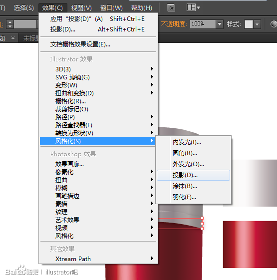Choose 栅格化(R)... effect
Viewport: 277px width, 280px height.
(x=98, y=101)
